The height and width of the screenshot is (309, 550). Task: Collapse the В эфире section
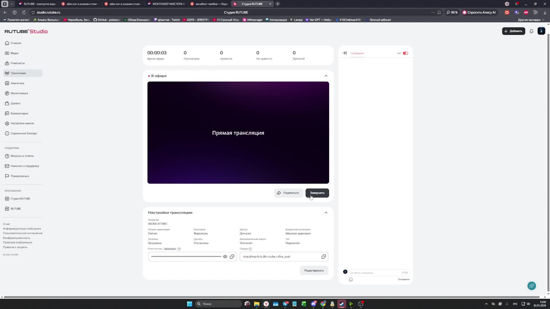tap(326, 76)
